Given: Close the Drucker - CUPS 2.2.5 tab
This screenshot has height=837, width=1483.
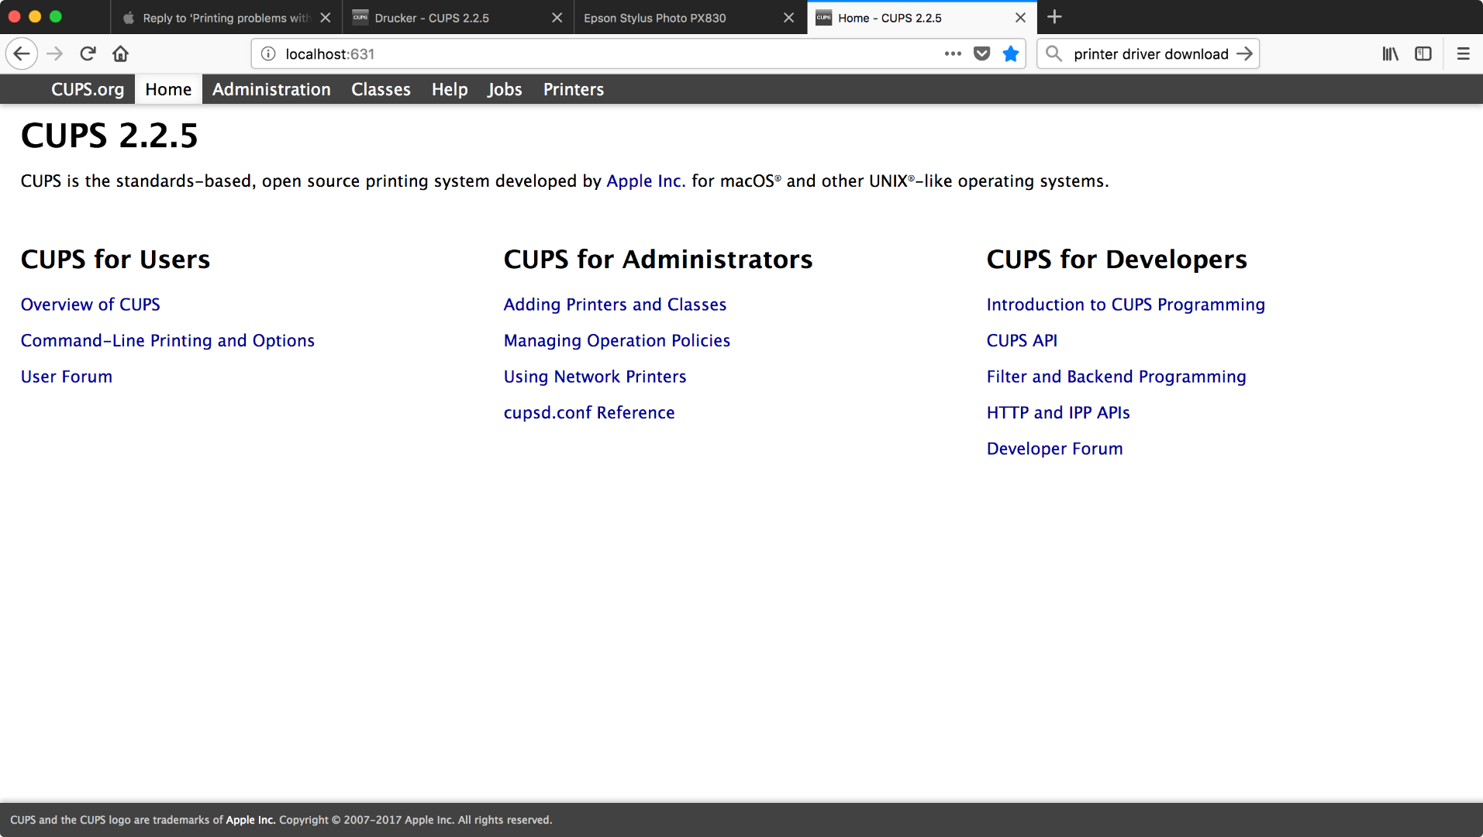Looking at the screenshot, I should click(x=557, y=17).
